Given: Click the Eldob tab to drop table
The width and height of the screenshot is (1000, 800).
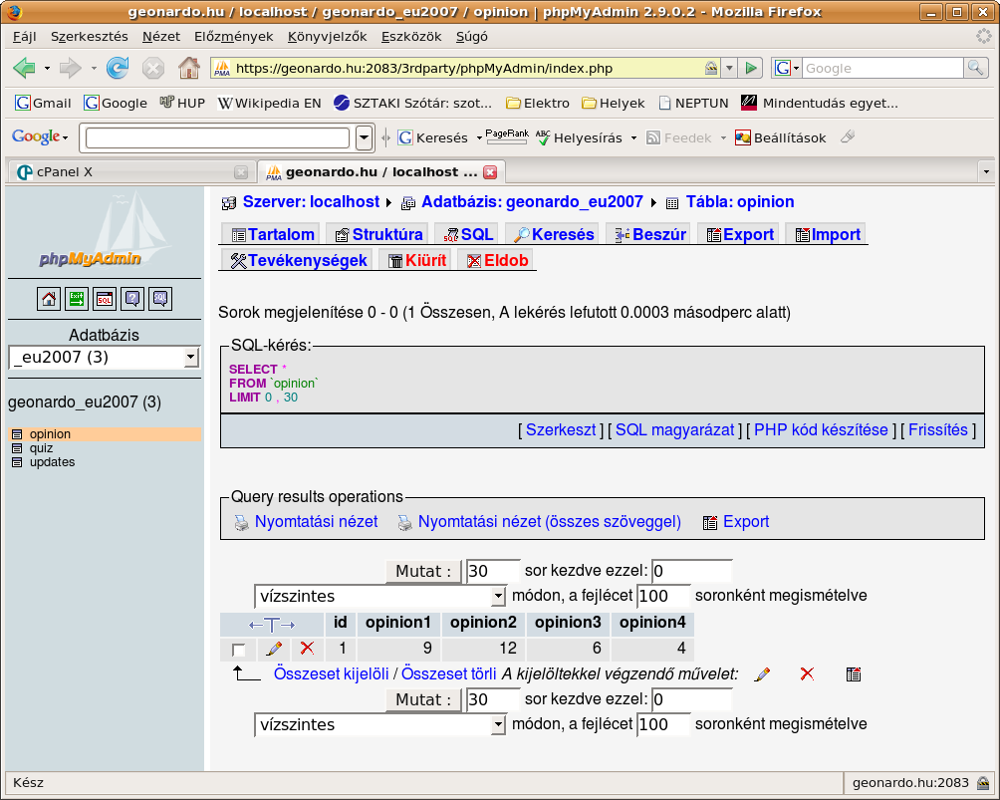Looking at the screenshot, I should [497, 261].
